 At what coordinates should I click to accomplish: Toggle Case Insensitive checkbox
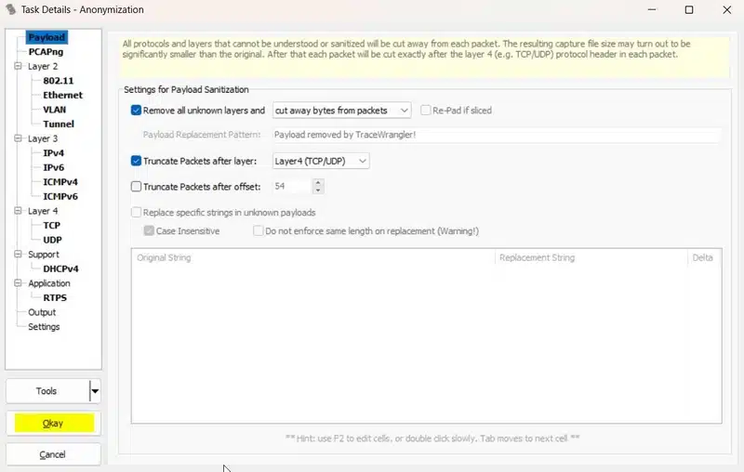click(x=149, y=230)
